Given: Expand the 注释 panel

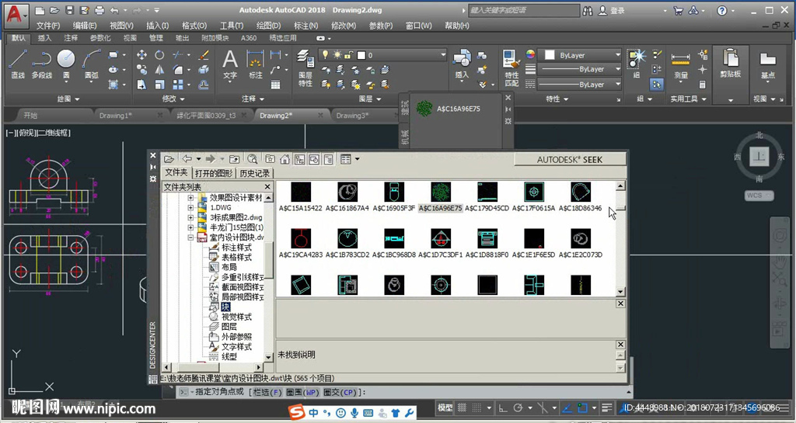Looking at the screenshot, I should pyautogui.click(x=253, y=99).
